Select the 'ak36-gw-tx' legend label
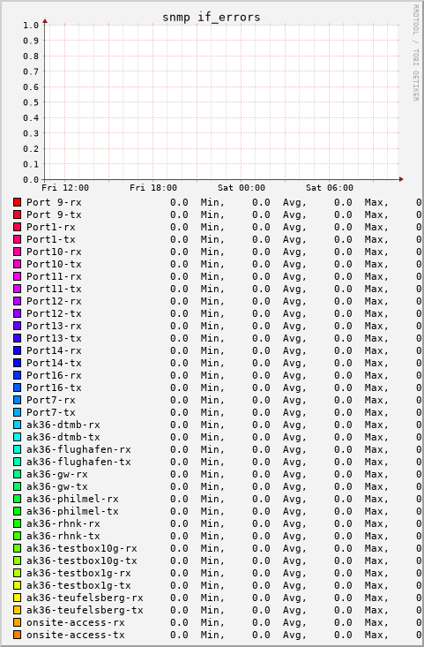Viewport: 424px width, 647px height. (57, 486)
